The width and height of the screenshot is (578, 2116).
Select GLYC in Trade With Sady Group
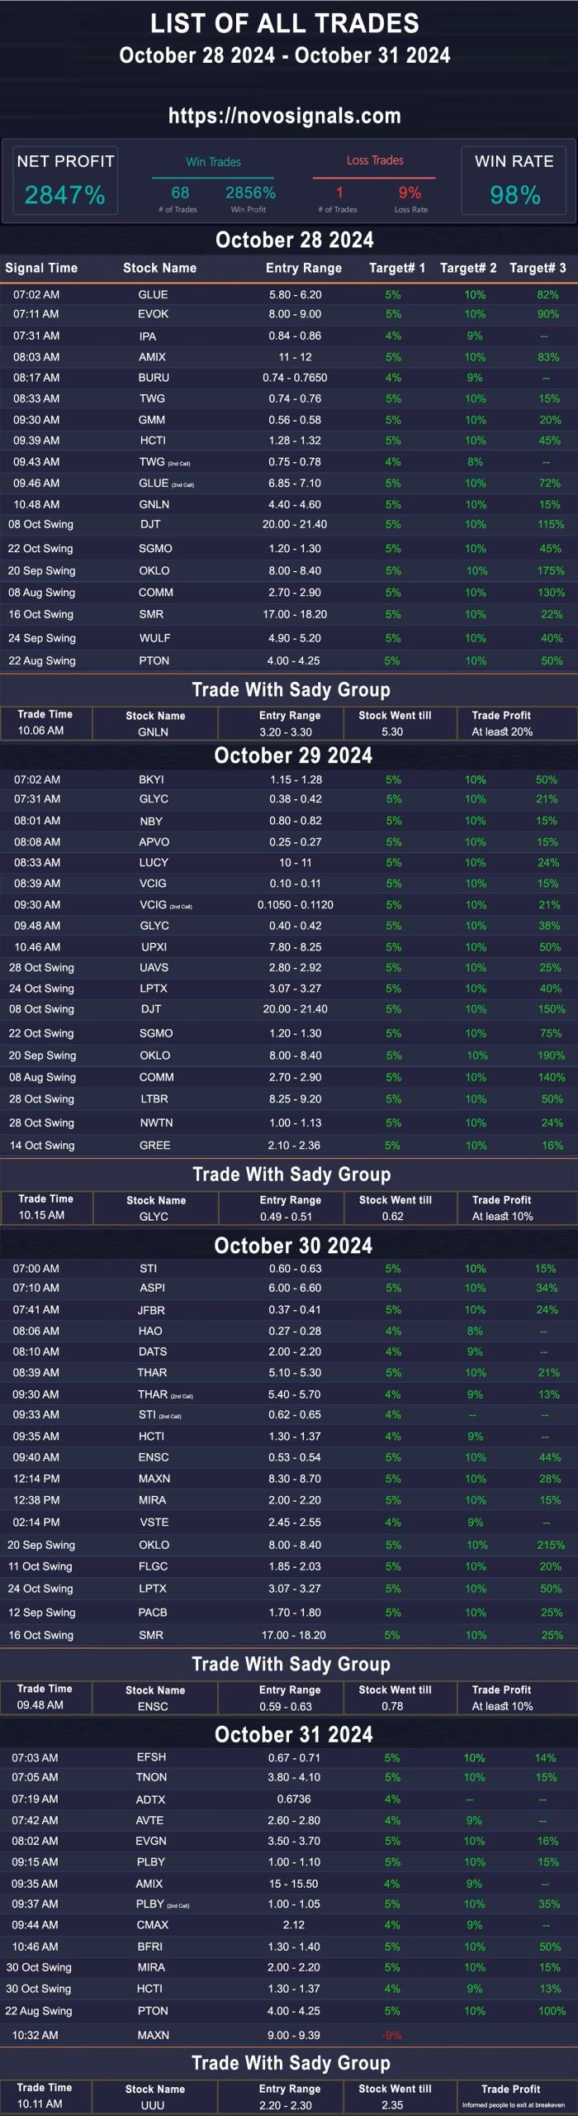[154, 1217]
